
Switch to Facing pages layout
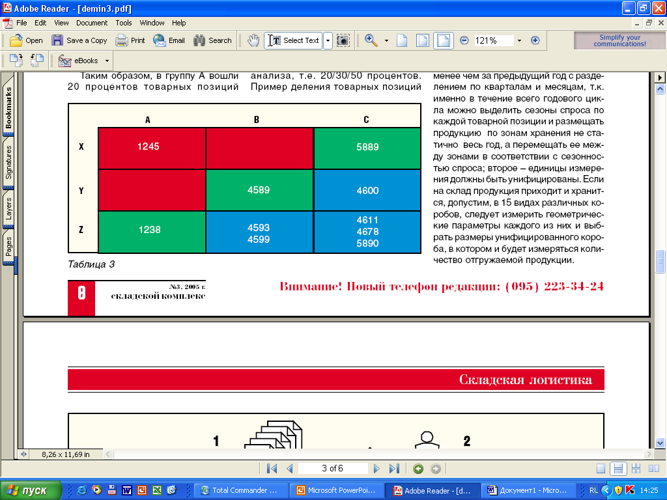[x=654, y=469]
